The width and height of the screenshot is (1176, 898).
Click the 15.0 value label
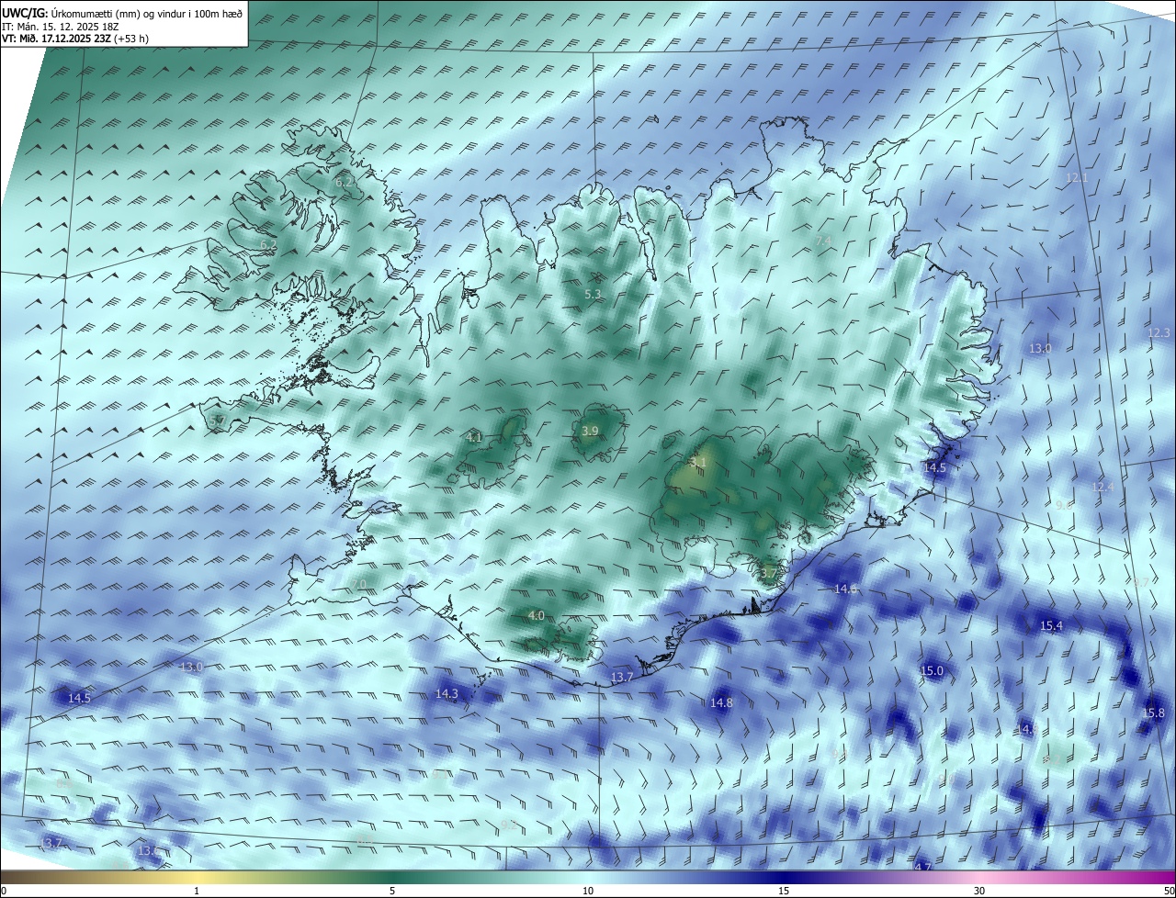click(x=932, y=671)
